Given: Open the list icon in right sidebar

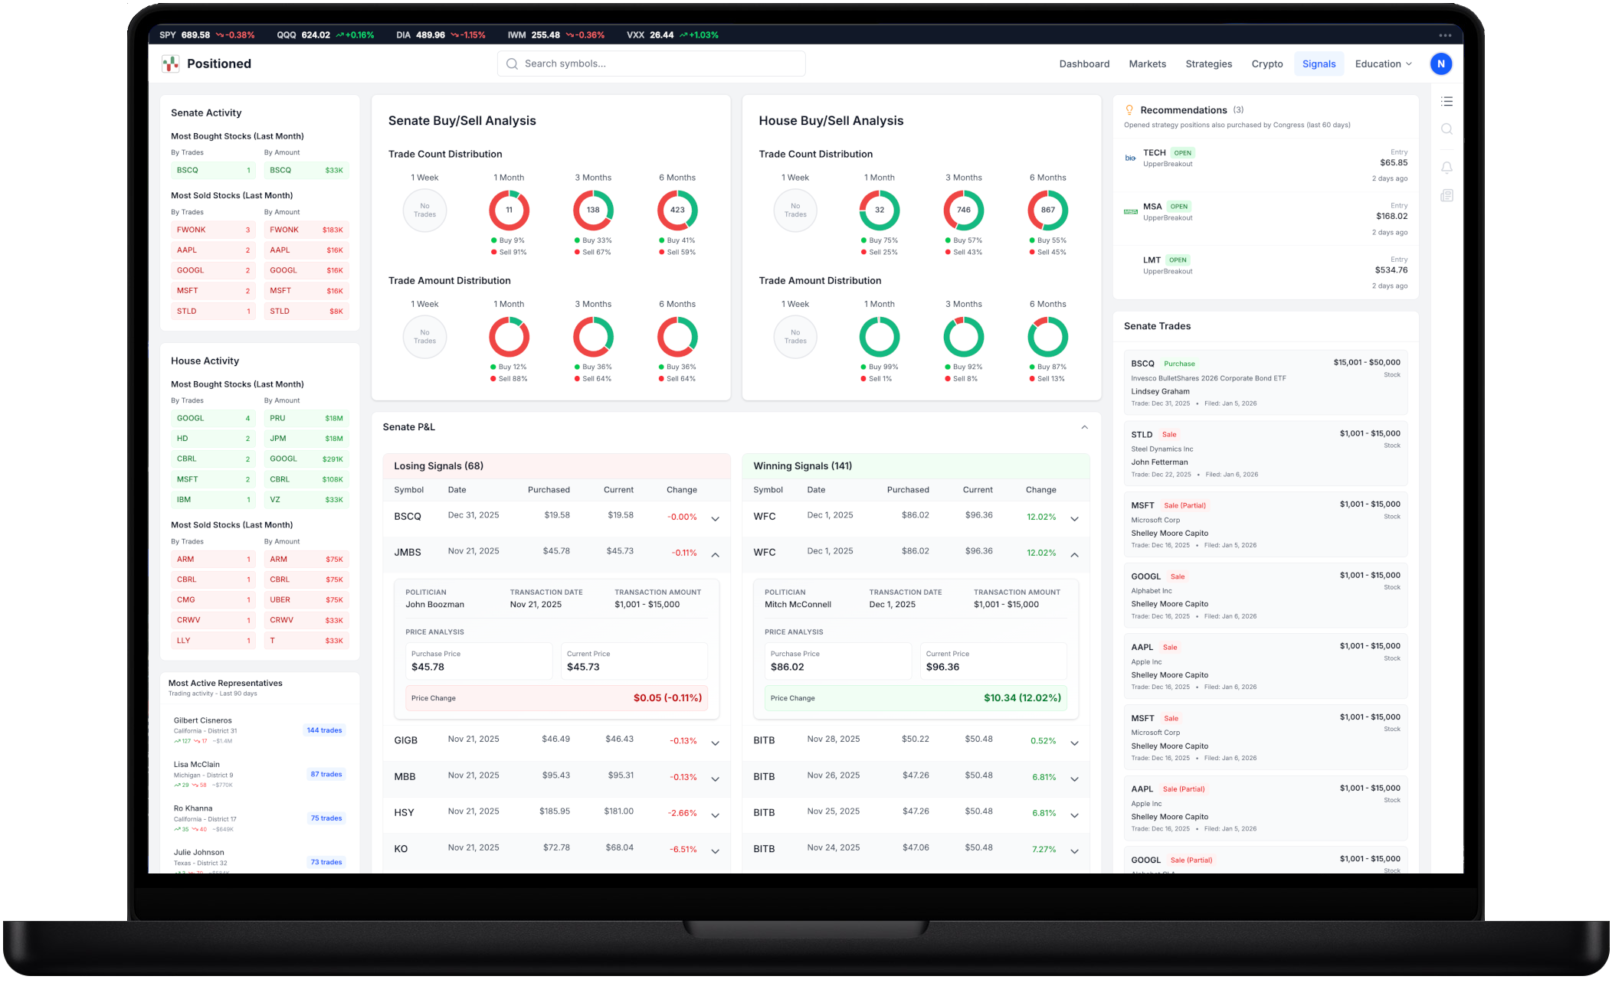Looking at the screenshot, I should click(1447, 101).
